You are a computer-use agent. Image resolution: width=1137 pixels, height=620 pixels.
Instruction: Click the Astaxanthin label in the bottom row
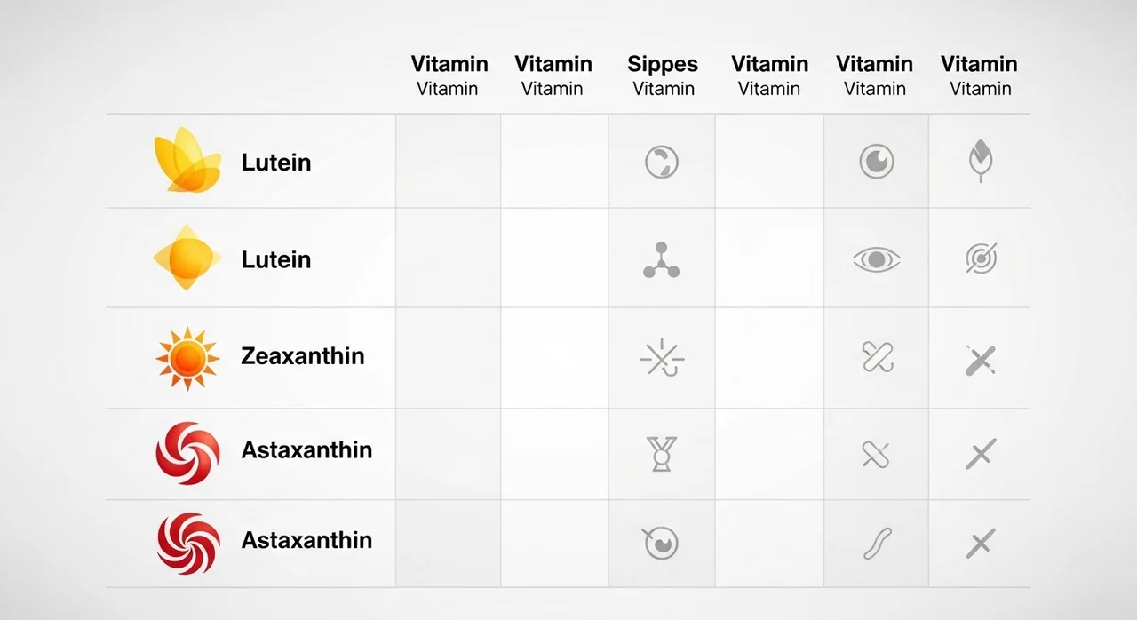[306, 540]
